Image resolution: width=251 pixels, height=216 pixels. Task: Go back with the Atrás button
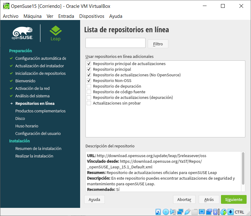click(x=209, y=199)
